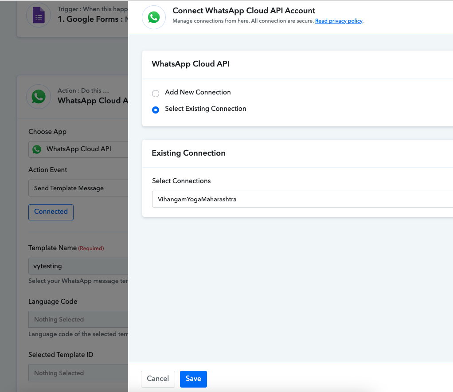Open the Template Name dropdown showing vytesting
Viewport: 453px width, 392px height.
(x=78, y=266)
